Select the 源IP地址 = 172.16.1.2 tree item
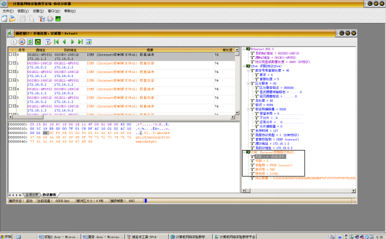This screenshot has width=386, height=239. tap(272, 143)
